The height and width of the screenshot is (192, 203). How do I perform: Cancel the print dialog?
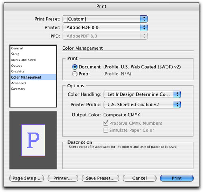(x=140, y=178)
